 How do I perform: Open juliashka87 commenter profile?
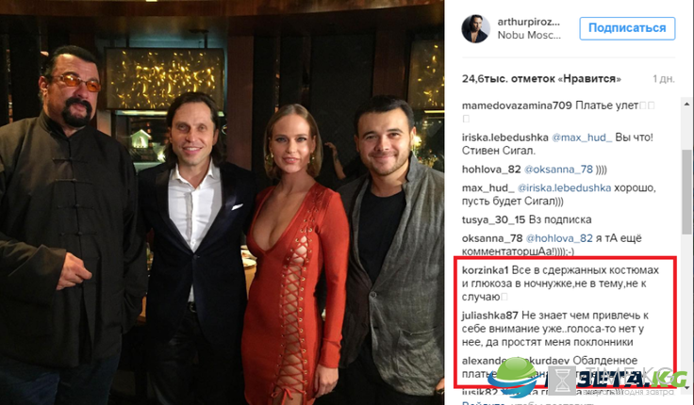point(490,316)
